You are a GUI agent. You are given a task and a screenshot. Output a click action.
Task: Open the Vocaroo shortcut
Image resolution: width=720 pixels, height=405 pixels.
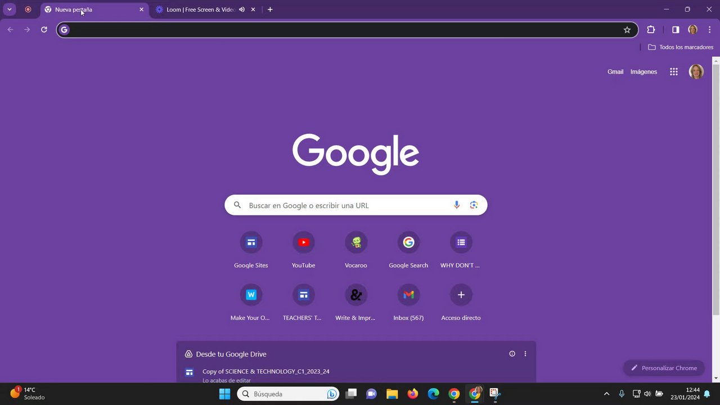(356, 250)
